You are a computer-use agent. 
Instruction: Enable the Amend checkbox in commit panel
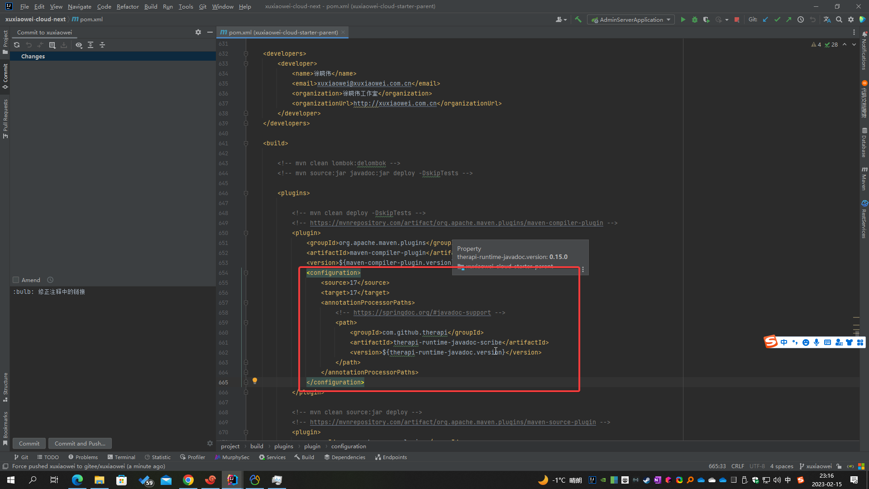15,280
